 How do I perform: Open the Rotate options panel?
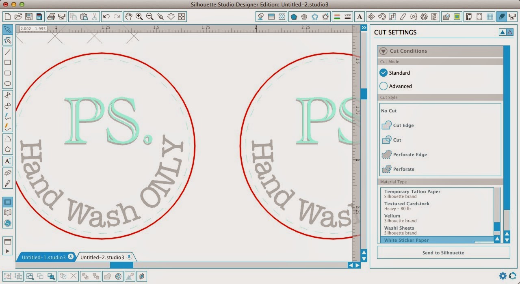381,17
